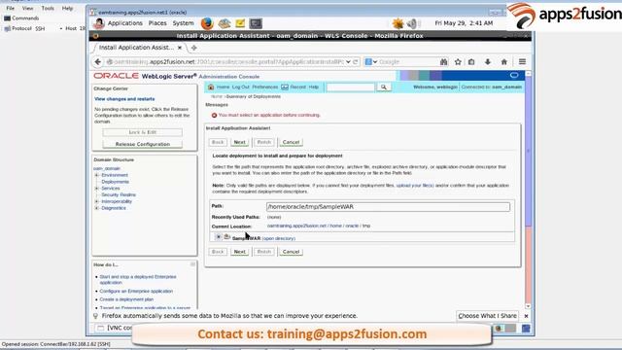Select the oam_domain root node

[x=107, y=168]
